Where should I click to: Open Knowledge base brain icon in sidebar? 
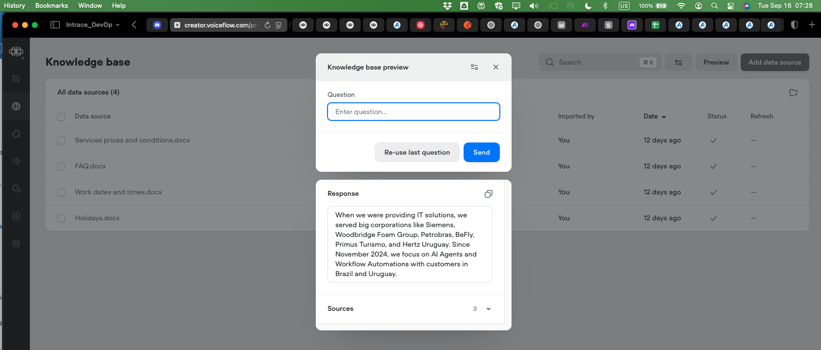click(x=16, y=106)
